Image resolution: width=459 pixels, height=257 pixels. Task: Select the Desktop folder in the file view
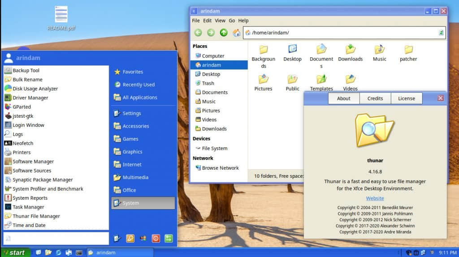[x=292, y=48]
